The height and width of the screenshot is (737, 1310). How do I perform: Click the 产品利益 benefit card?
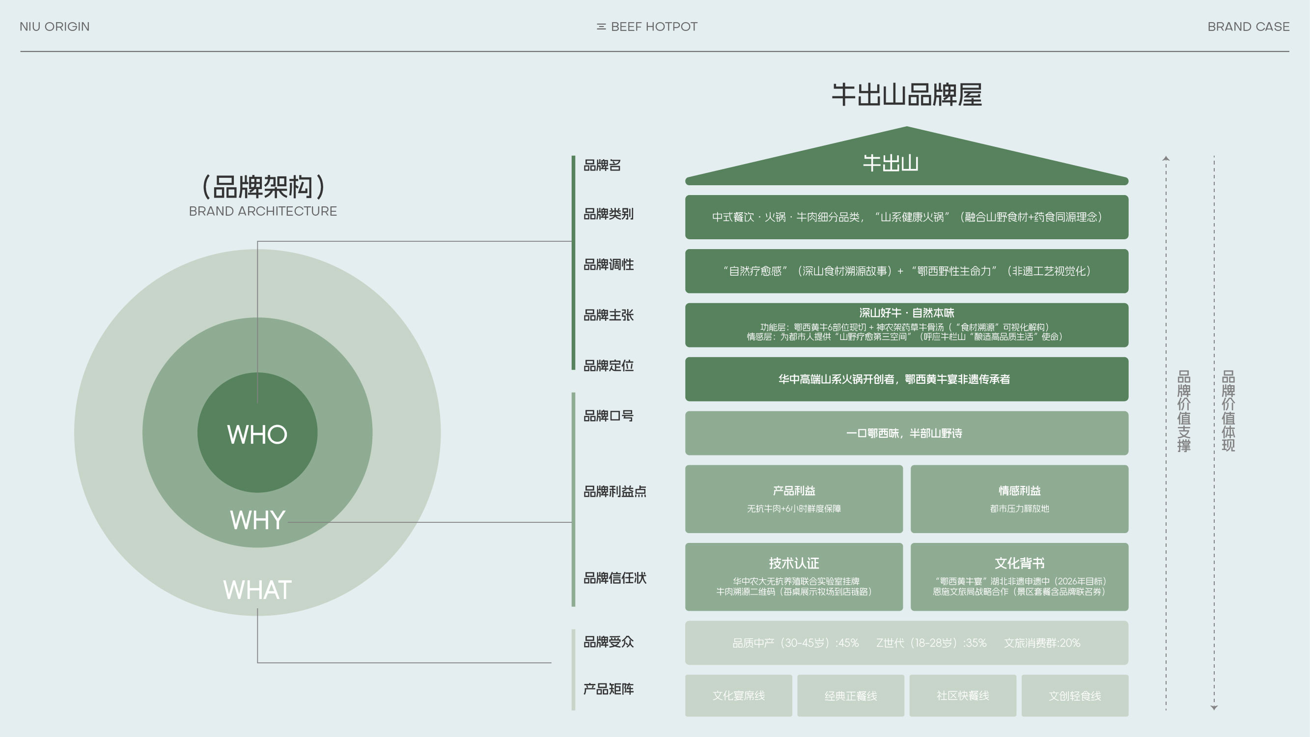tap(794, 498)
